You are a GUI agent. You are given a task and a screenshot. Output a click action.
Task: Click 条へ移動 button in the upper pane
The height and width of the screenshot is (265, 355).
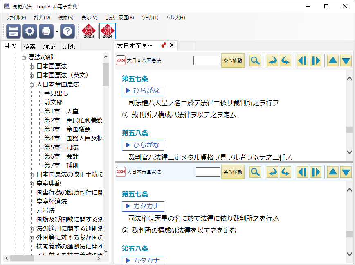pos(233,61)
